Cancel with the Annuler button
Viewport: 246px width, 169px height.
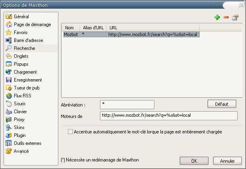point(227,161)
